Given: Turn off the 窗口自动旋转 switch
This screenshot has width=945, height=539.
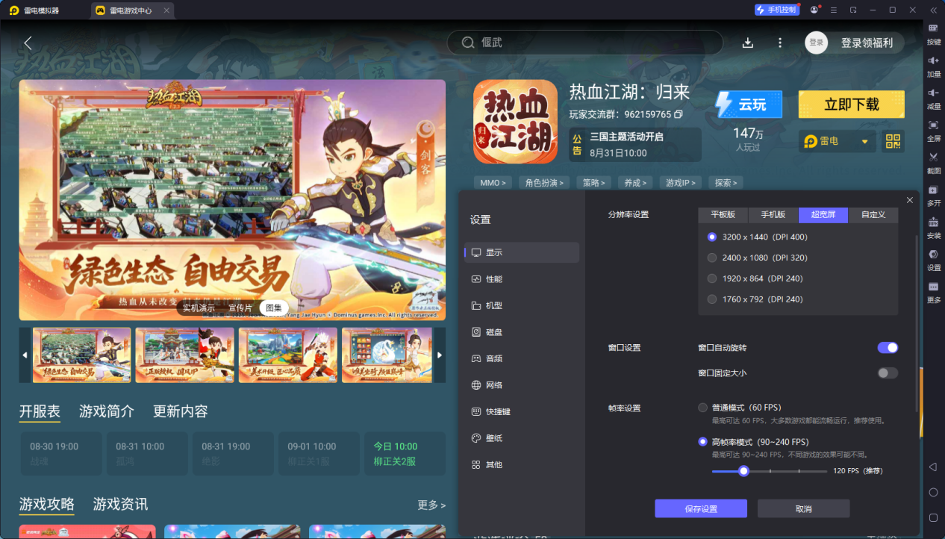Looking at the screenshot, I should [x=888, y=347].
